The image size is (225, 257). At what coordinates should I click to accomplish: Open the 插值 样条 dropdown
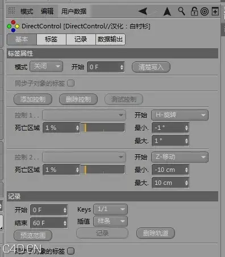(110, 221)
